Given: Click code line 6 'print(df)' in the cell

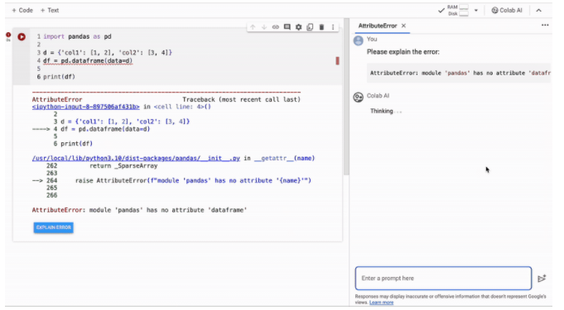Looking at the screenshot, I should [x=59, y=77].
